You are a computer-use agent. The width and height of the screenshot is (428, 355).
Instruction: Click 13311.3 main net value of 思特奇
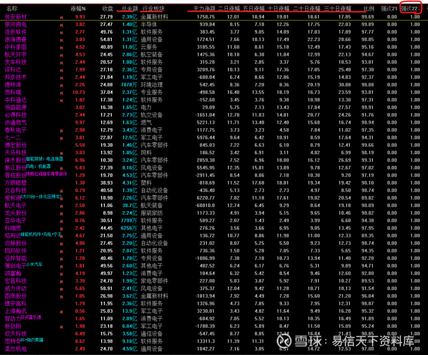point(205,341)
